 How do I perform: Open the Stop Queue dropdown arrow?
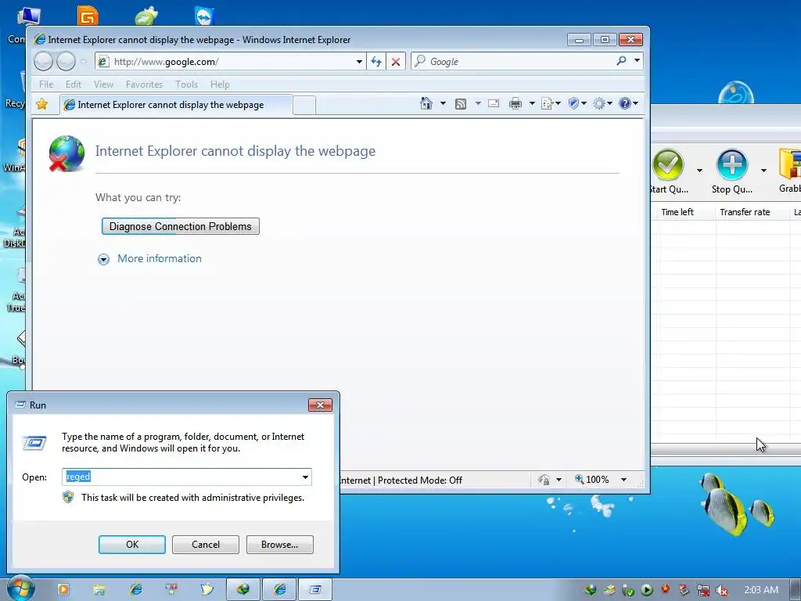[763, 171]
